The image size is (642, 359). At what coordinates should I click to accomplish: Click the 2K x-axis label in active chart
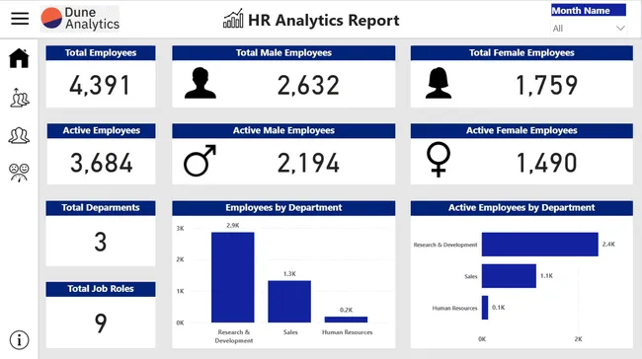[578, 339]
